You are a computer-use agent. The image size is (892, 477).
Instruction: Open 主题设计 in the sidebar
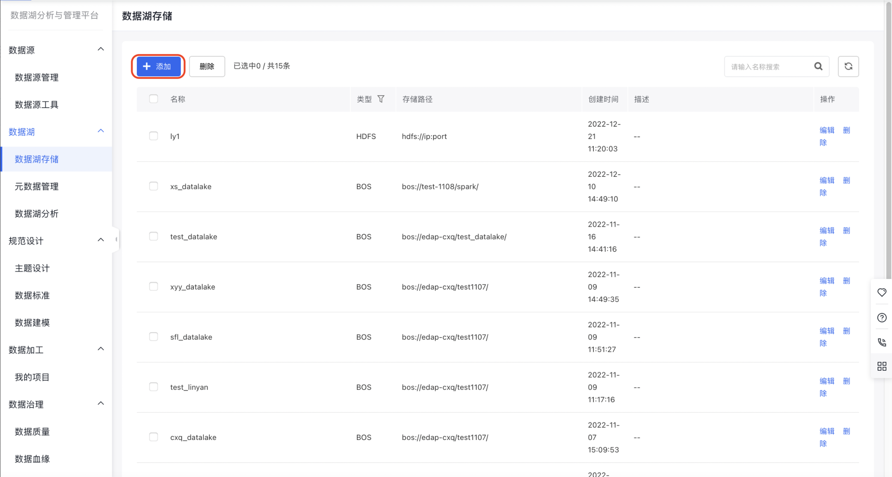tap(32, 268)
